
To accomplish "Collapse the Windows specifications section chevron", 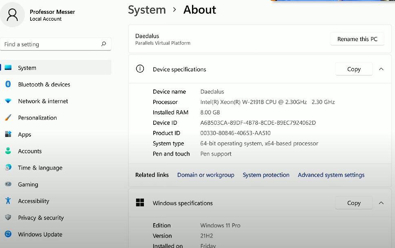I will click(x=381, y=203).
